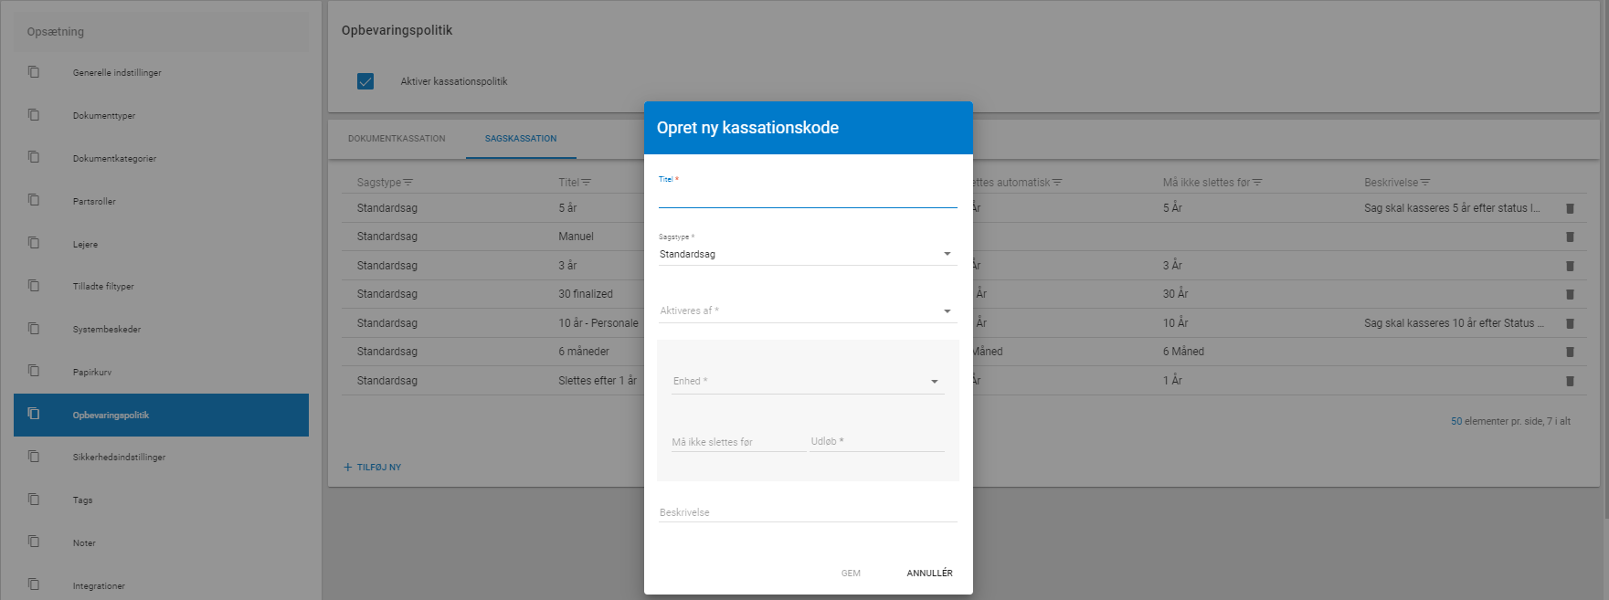Viewport: 1609px width, 600px height.
Task: Click the icon beside Generelle indstillinger
Action: 34,72
